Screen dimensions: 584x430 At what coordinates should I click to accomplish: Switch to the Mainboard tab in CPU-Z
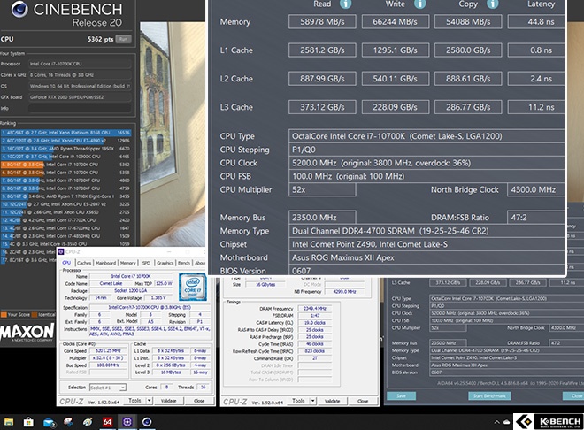click(106, 263)
